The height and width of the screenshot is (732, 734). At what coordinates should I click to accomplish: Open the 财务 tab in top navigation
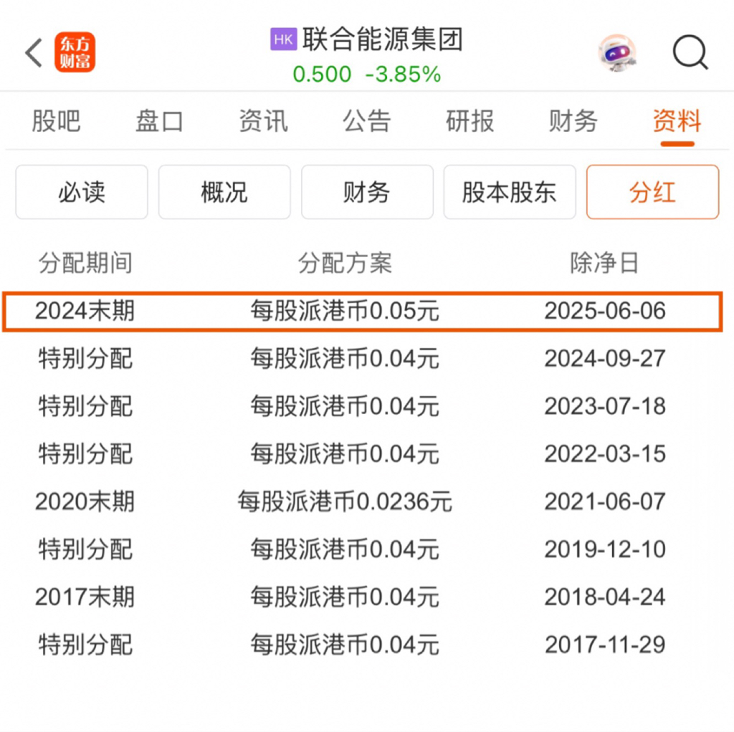pos(573,121)
